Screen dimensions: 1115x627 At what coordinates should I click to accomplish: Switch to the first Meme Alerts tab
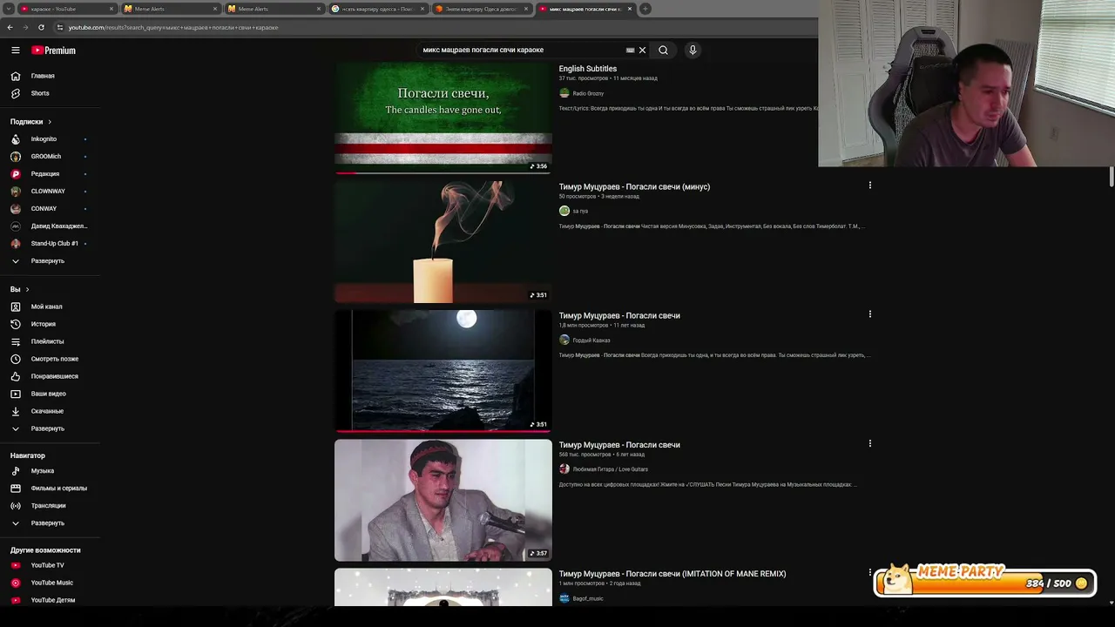click(x=170, y=9)
